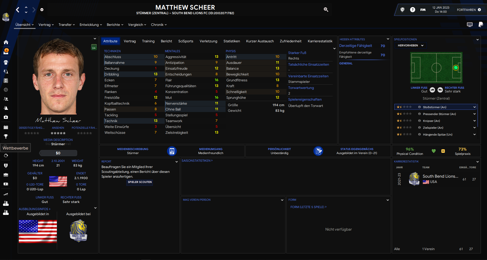Viewport: 487px width, 260px height.
Task: Open the Übersicht dropdown menu
Action: click(x=25, y=25)
